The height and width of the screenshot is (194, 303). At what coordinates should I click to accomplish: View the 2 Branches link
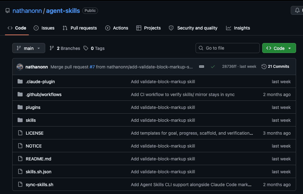pyautogui.click(x=65, y=48)
